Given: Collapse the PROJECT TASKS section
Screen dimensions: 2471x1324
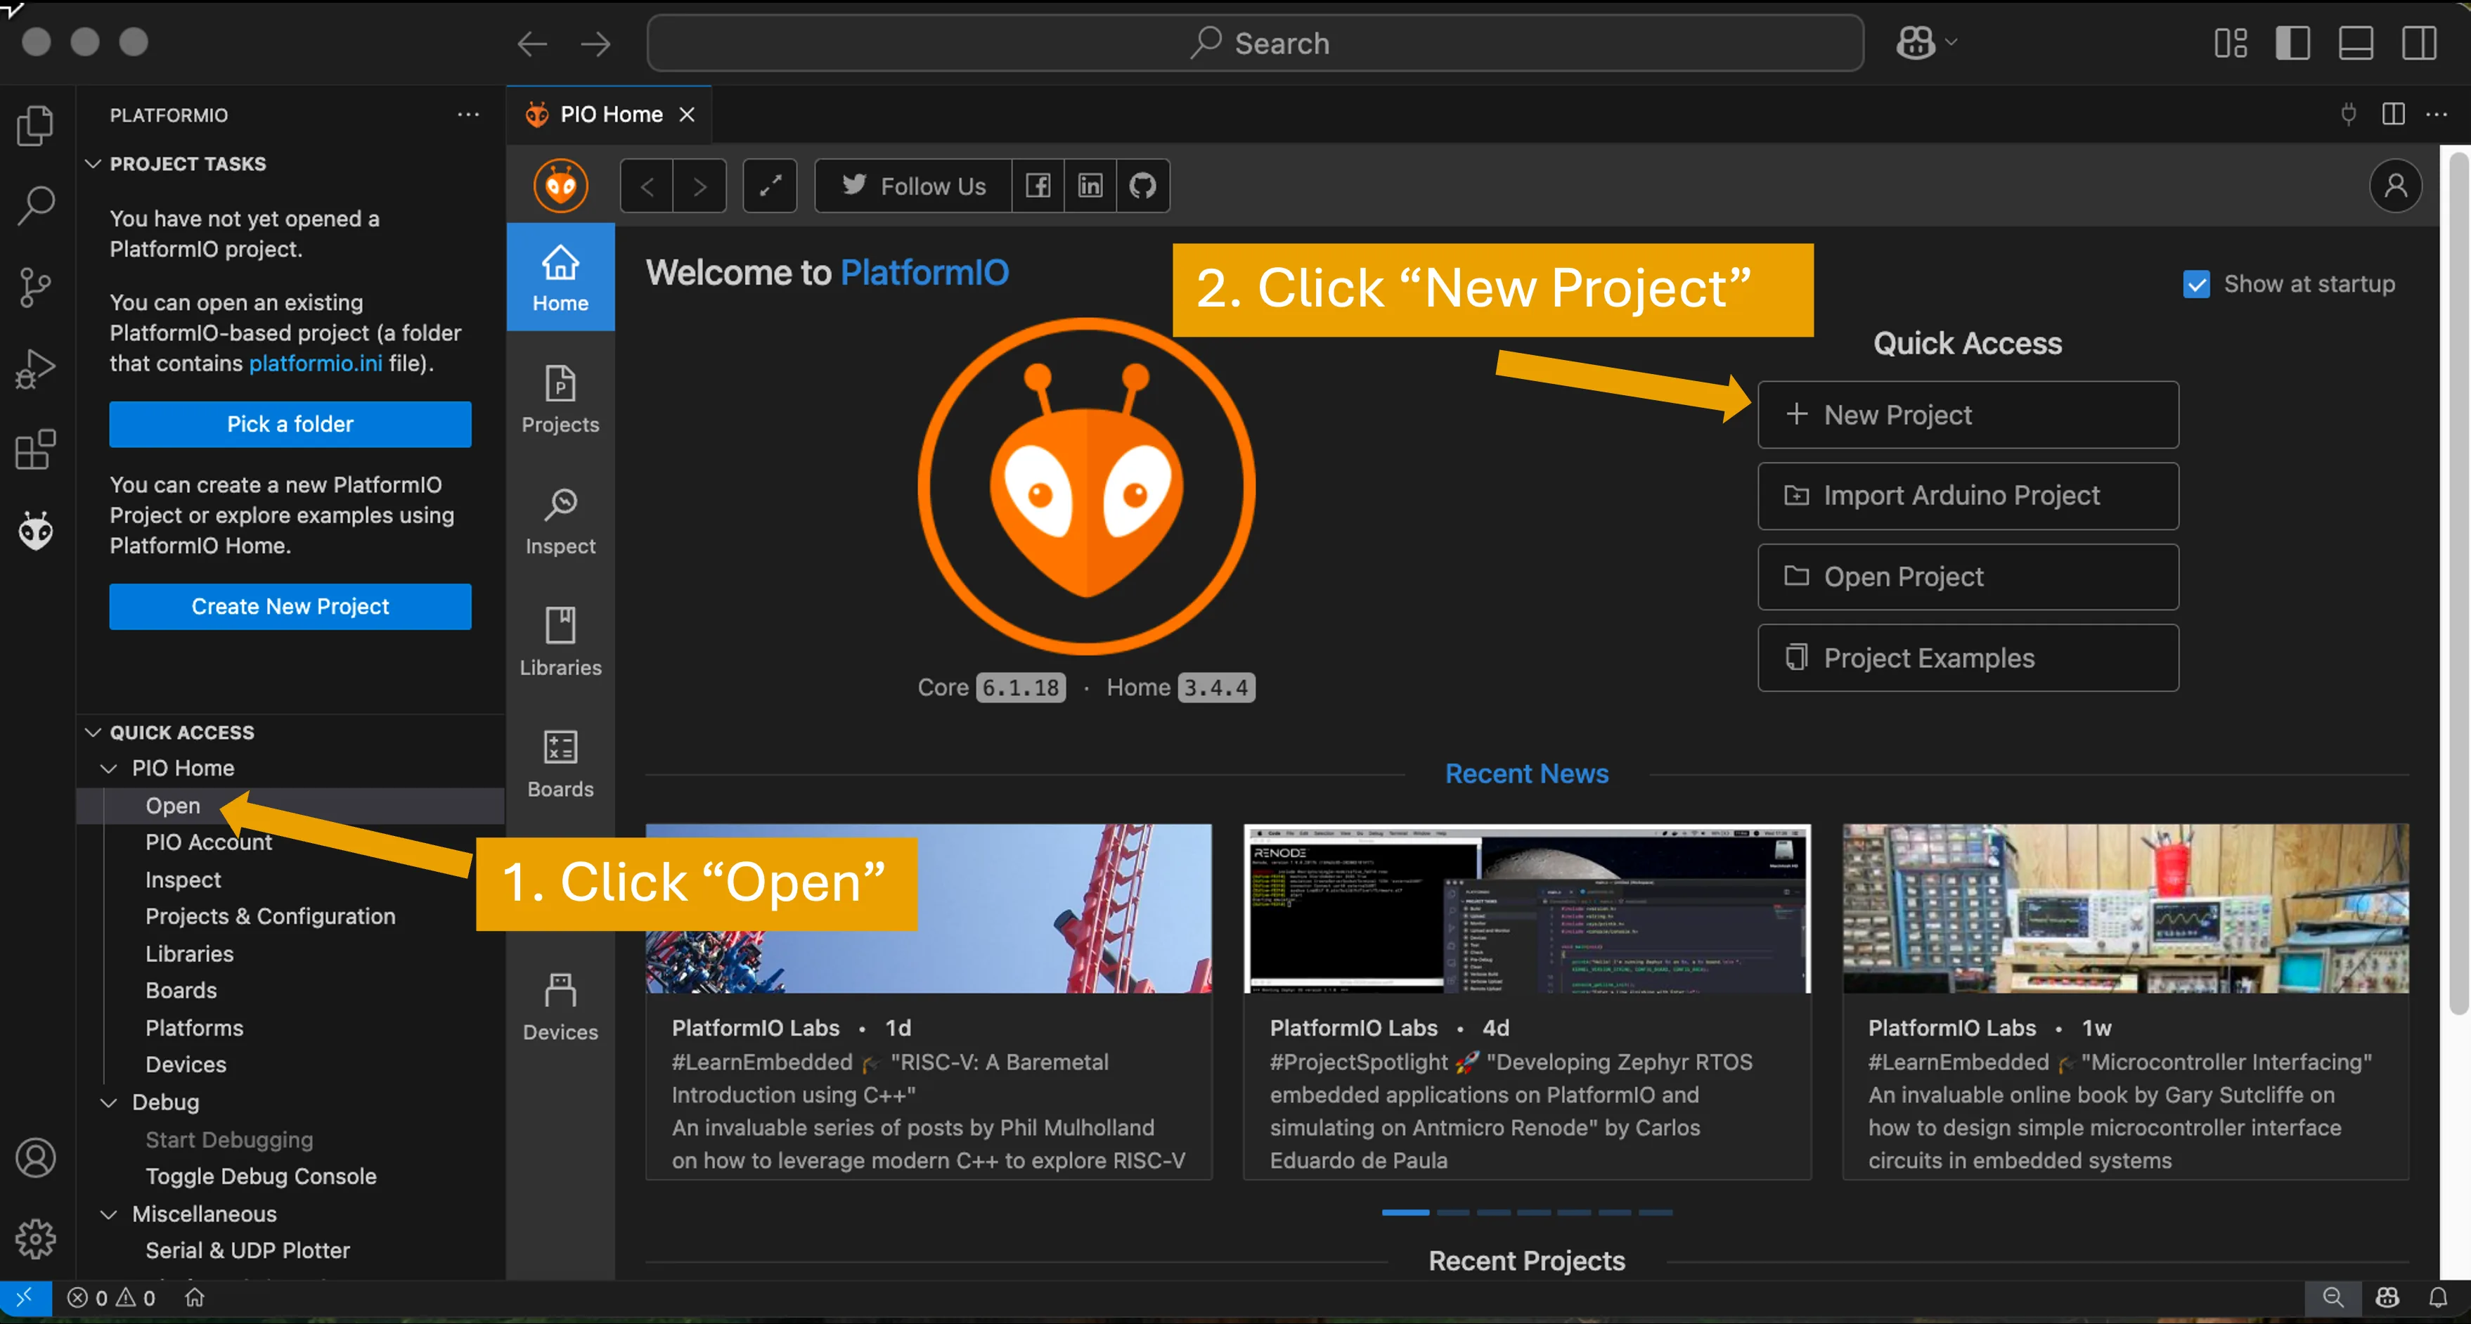Looking at the screenshot, I should [93, 164].
